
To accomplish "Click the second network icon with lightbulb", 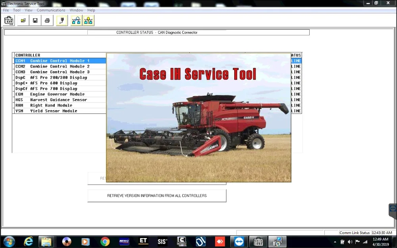I will (89, 21).
